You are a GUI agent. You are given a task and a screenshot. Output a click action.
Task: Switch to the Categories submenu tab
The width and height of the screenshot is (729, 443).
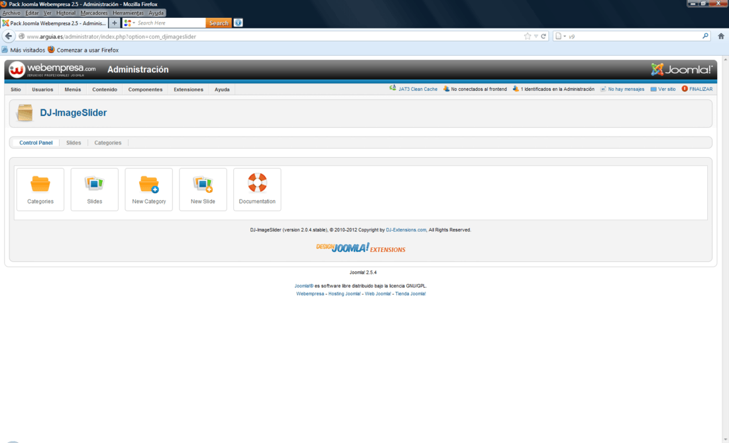tap(108, 143)
